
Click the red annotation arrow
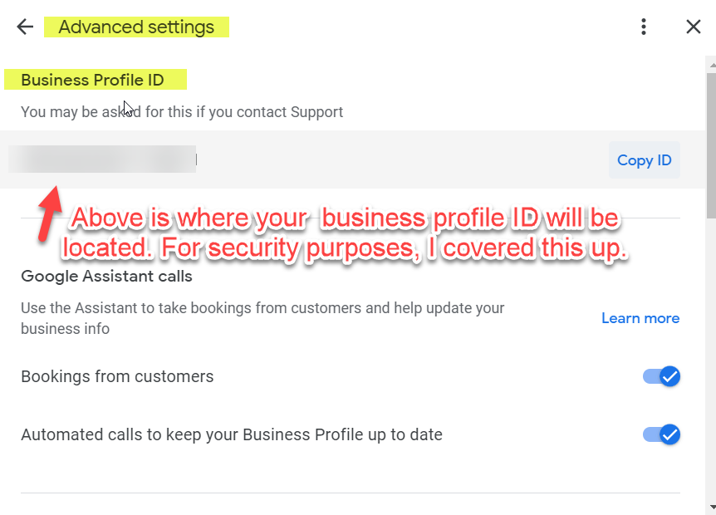tap(49, 213)
